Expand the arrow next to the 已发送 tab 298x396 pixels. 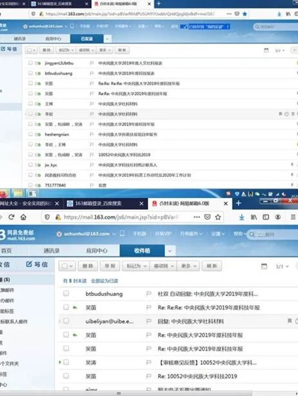click(x=107, y=39)
